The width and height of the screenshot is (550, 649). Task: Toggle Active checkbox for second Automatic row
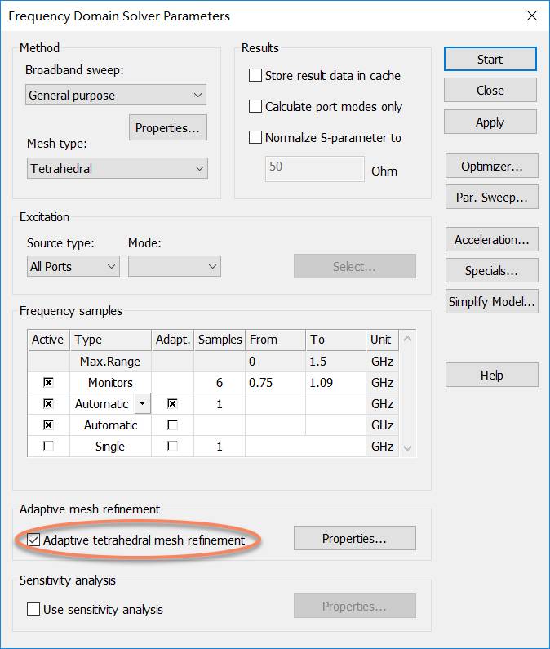48,425
